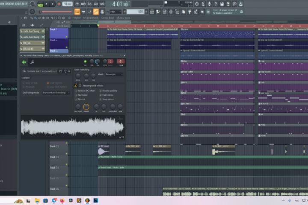Image resolution: width=308 pixels, height=205 pixels.
Task: Open the browser view icon
Action: [177, 12]
